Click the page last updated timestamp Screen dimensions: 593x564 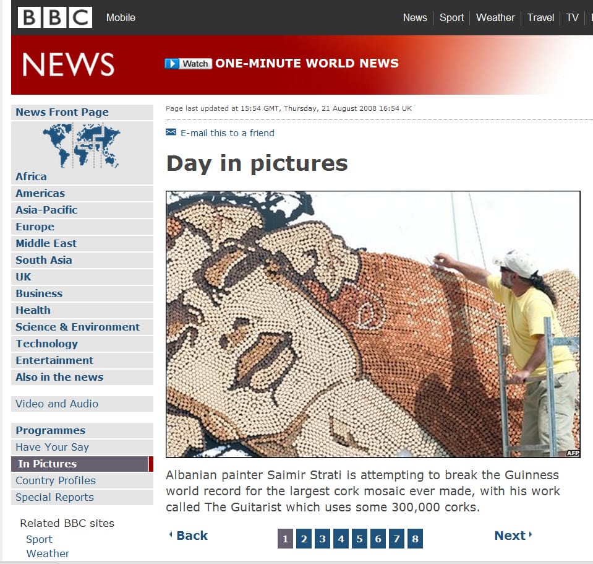[289, 108]
